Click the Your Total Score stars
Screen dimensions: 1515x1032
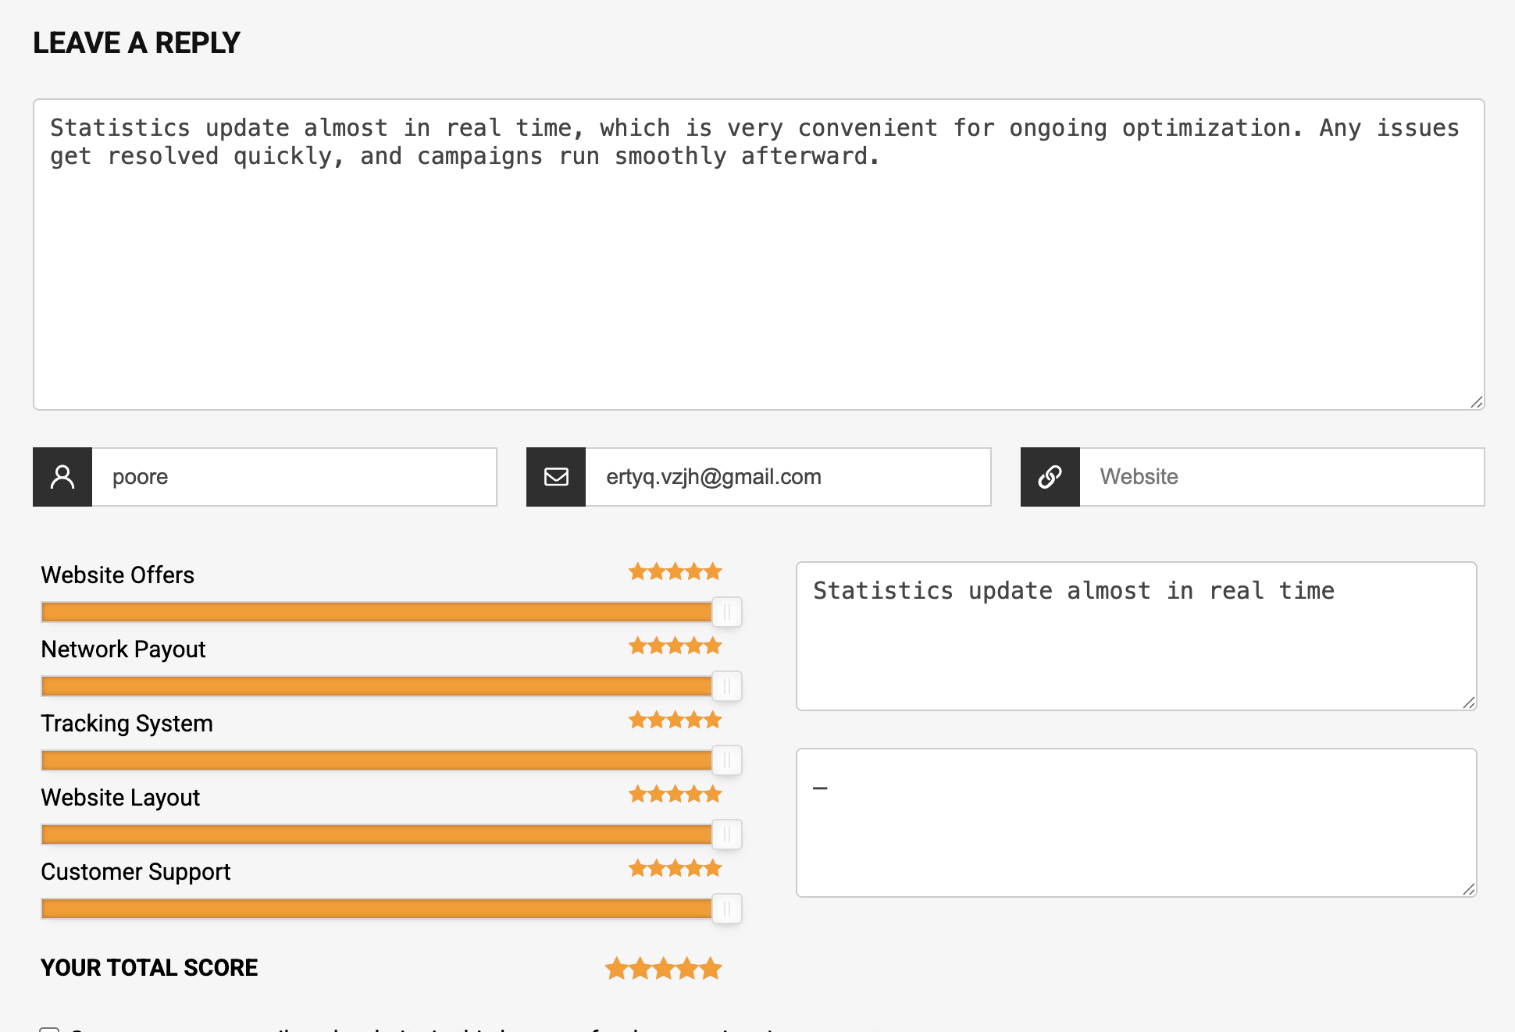click(664, 969)
